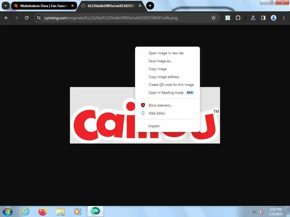This screenshot has width=290, height=217.
Task: View site information icon in address bar
Action: (39, 18)
